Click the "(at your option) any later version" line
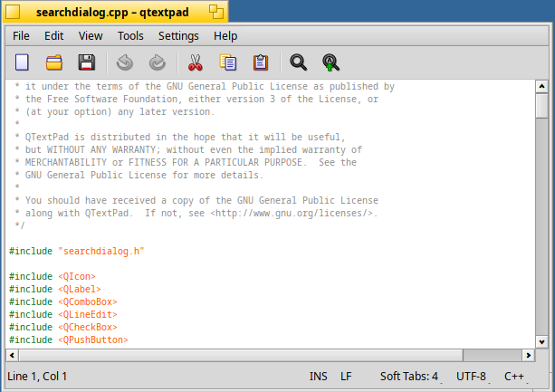 point(114,111)
